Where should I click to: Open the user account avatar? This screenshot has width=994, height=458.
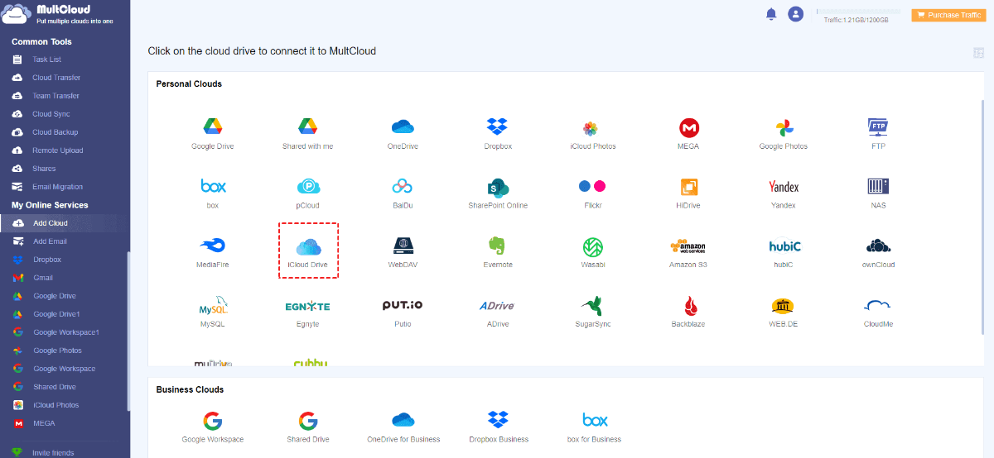coord(796,14)
